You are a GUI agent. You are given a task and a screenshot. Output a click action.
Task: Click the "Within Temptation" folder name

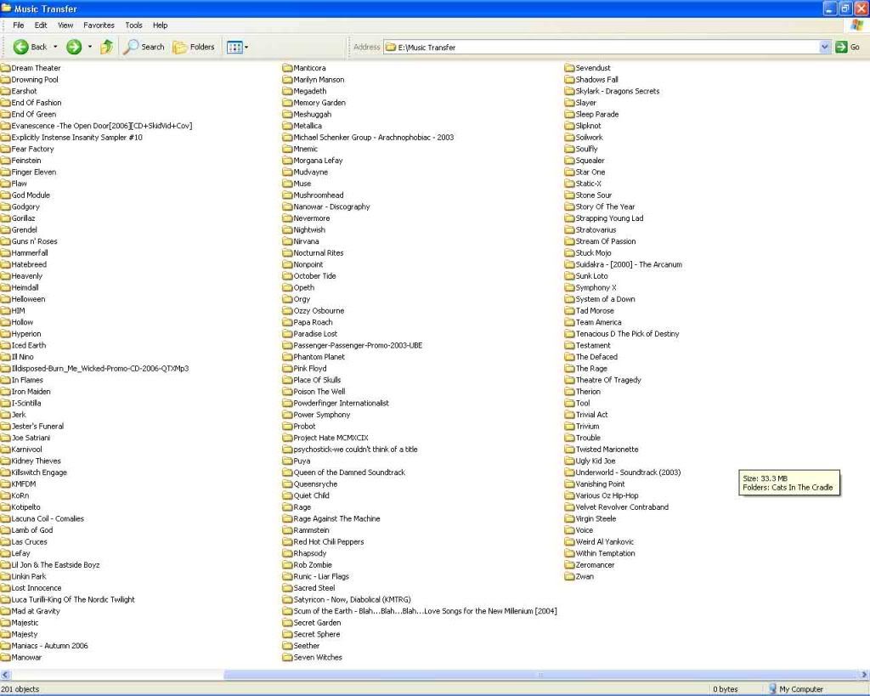click(x=605, y=553)
